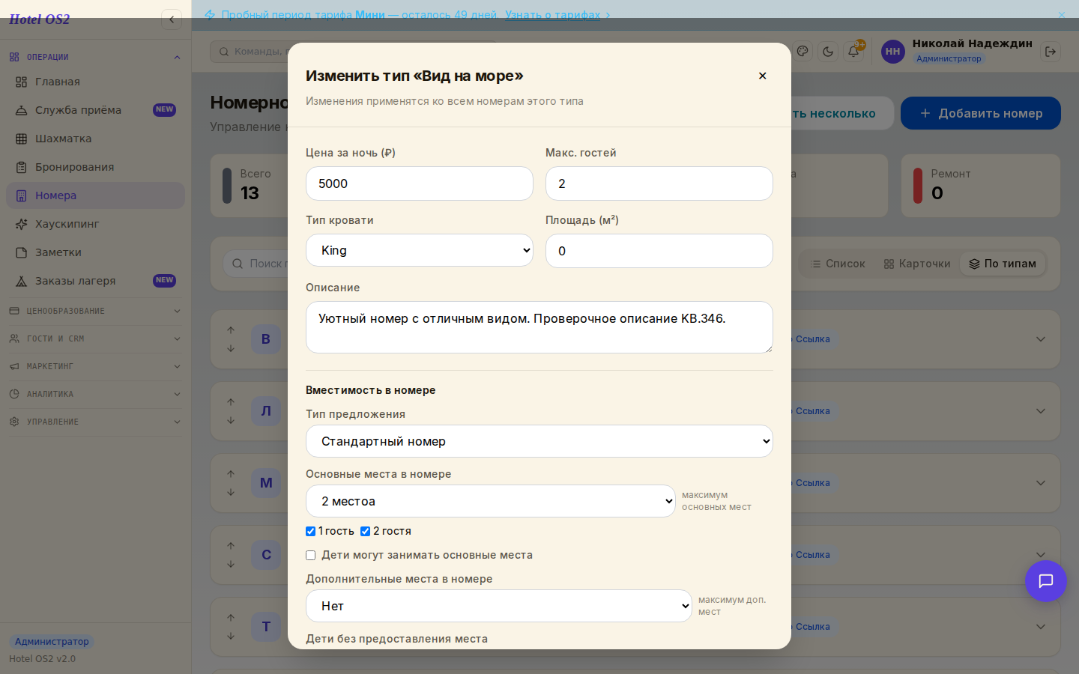Open the color theme palette icon

[x=803, y=52]
